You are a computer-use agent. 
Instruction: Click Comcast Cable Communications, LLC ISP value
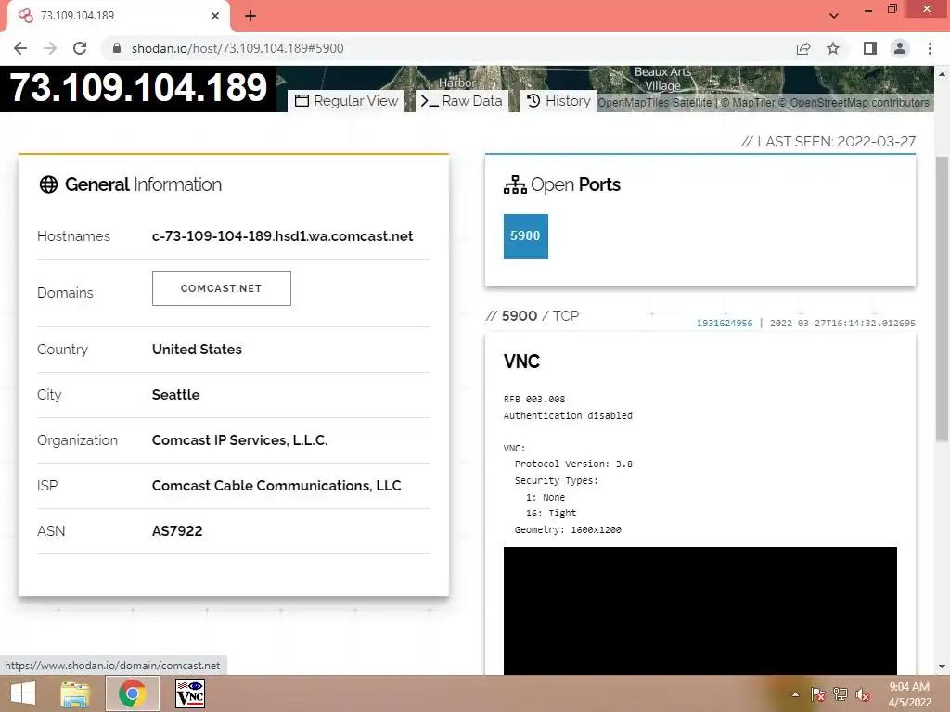pyautogui.click(x=276, y=486)
